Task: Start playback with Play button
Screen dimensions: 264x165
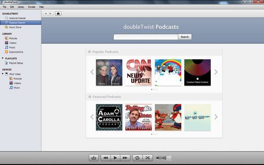Action: (x=115, y=158)
